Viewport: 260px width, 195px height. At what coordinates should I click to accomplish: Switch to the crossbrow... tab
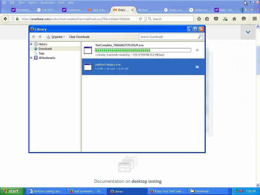pos(72,10)
